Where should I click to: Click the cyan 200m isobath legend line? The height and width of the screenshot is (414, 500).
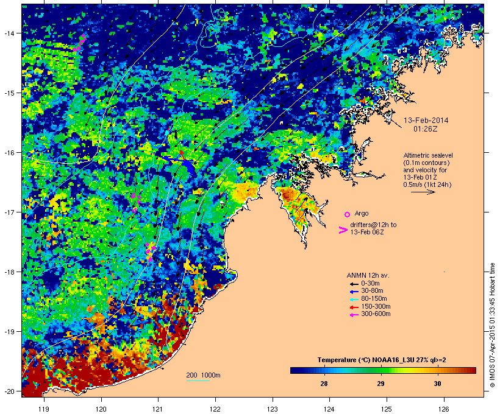[x=198, y=381]
